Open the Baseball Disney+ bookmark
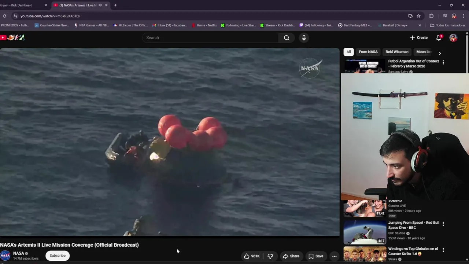Viewport: 469px width, 264px height. (x=392, y=25)
